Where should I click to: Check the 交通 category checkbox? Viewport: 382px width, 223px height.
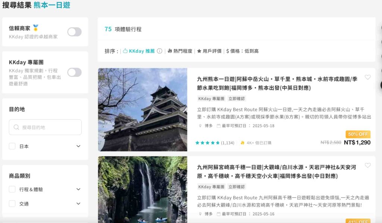click(12, 204)
